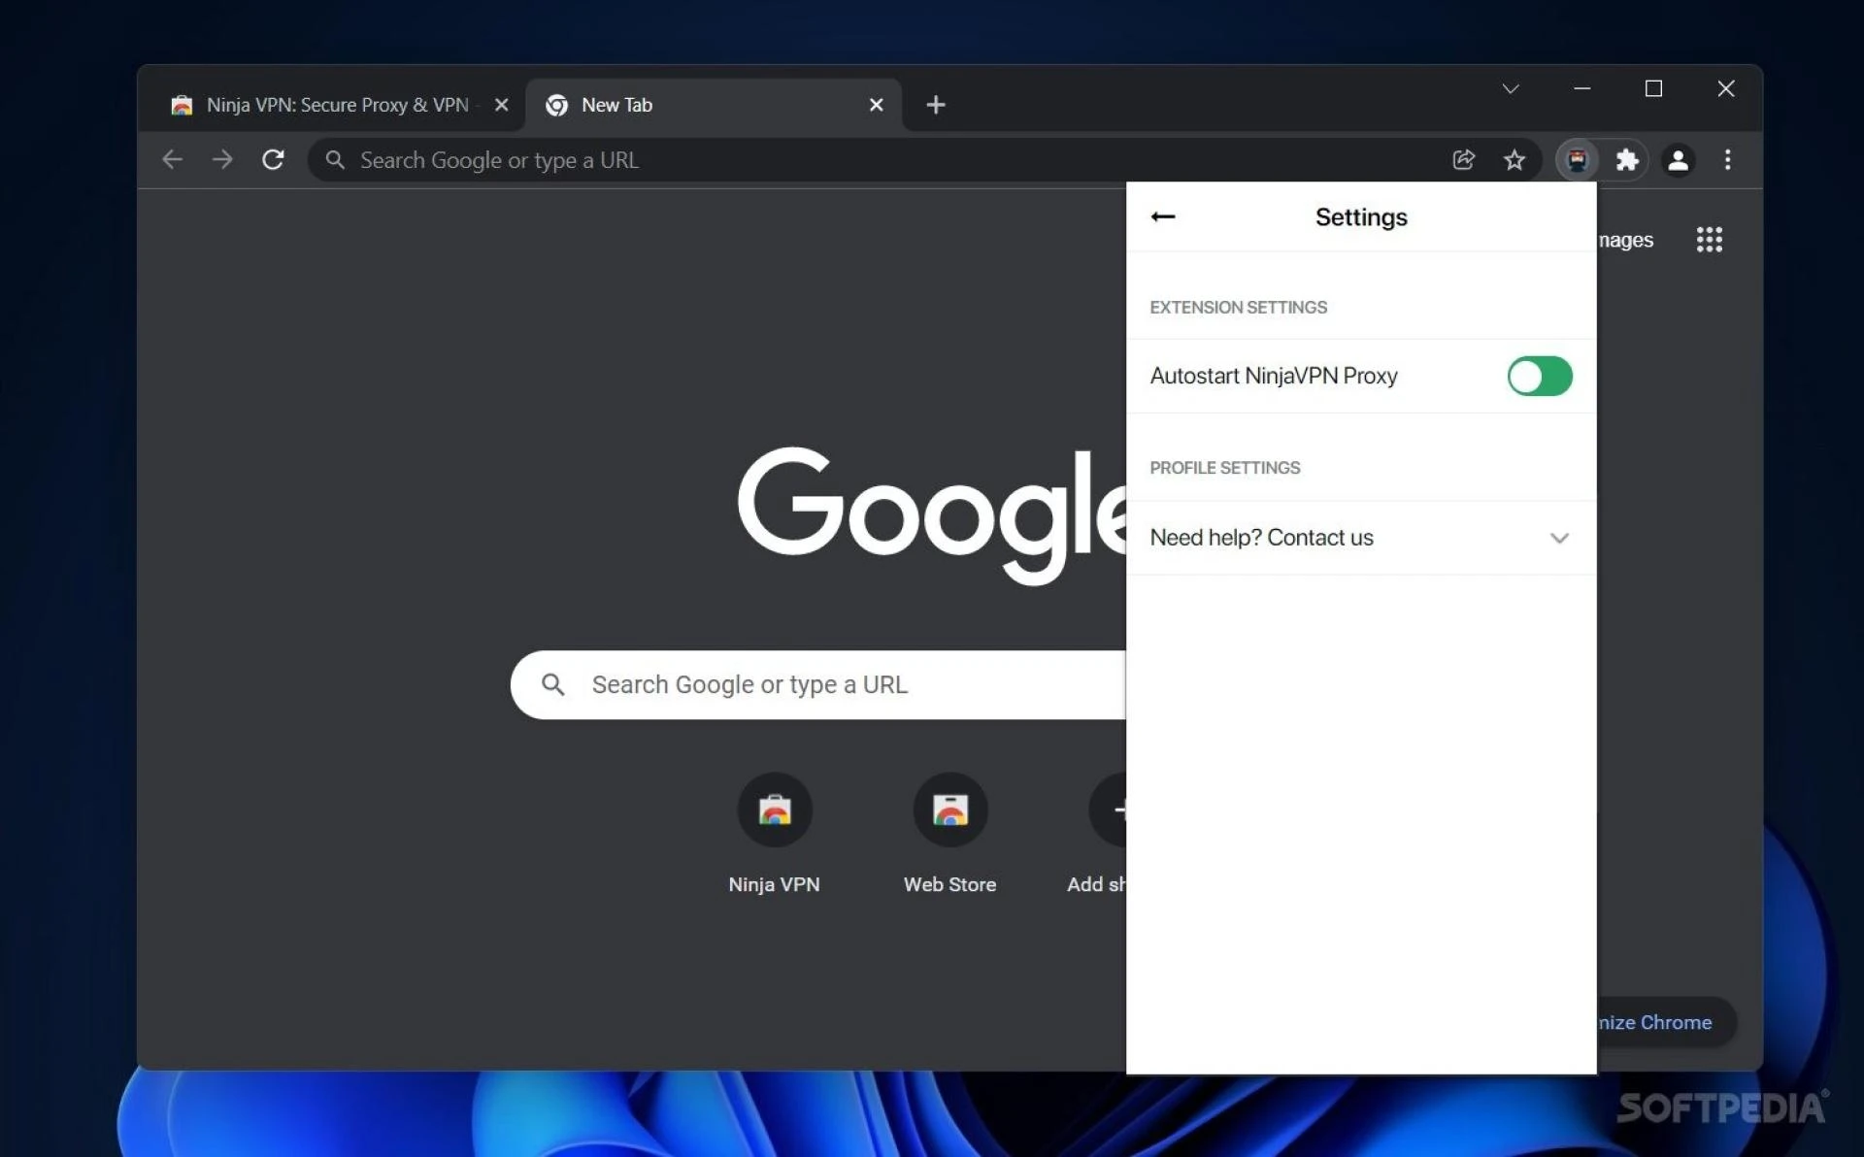Click the share page icon
The height and width of the screenshot is (1157, 1864).
click(1463, 160)
